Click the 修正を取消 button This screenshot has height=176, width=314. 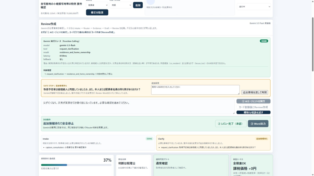[97, 12]
